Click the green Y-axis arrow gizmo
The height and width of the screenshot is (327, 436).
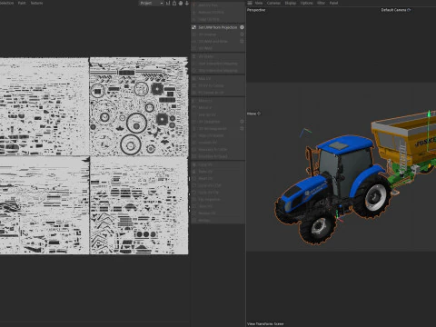pyautogui.click(x=429, y=114)
